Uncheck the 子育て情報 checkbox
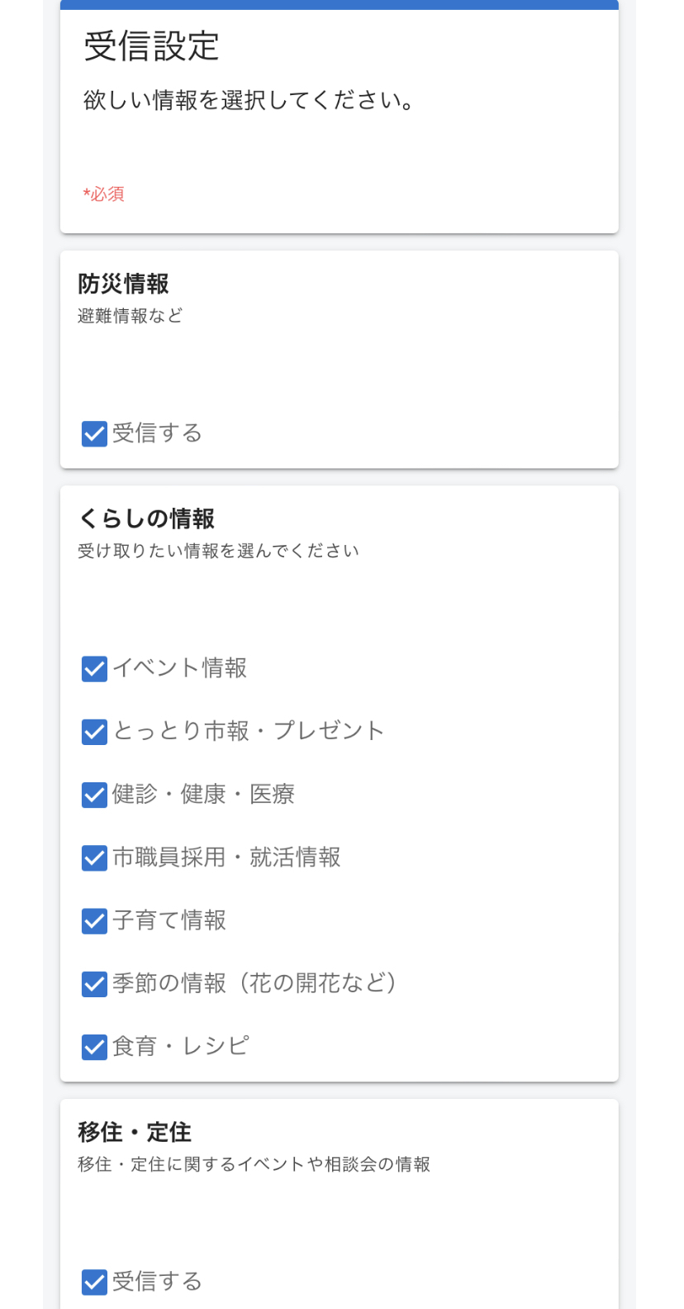 (93, 920)
